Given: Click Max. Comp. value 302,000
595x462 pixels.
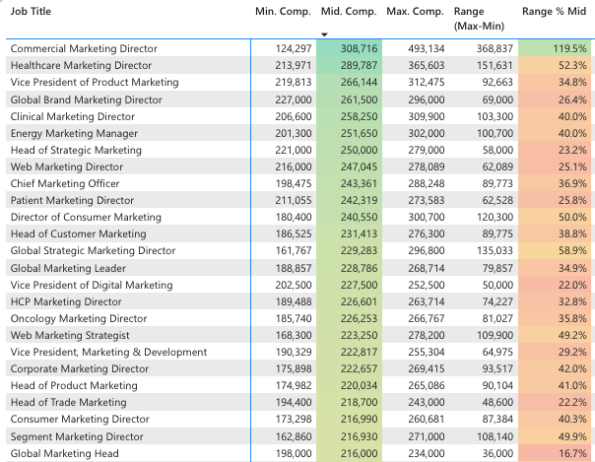Looking at the screenshot, I should [427, 133].
